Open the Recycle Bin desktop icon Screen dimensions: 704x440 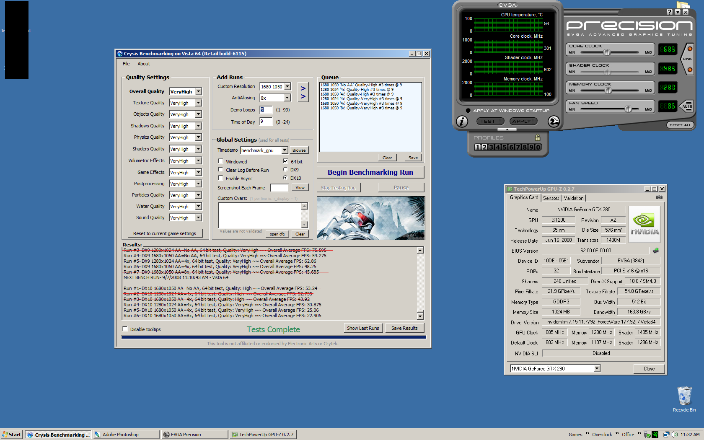point(684,399)
